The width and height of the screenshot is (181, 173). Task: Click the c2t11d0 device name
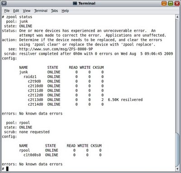coord(35,91)
